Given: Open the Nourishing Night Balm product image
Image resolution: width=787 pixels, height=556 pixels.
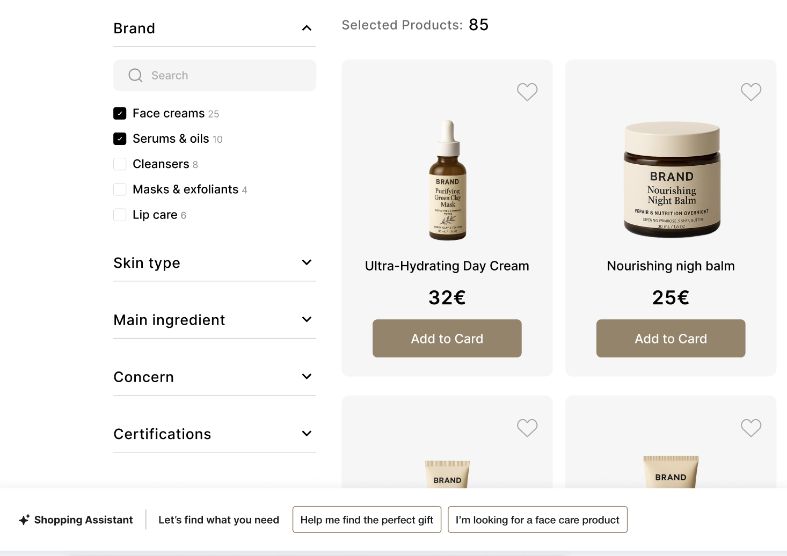Looking at the screenshot, I should (671, 180).
